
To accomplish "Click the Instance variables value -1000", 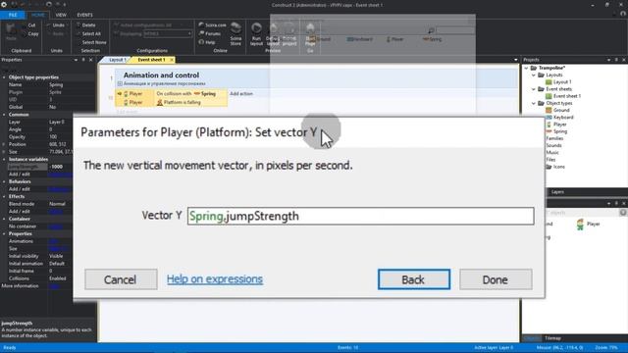I will pos(56,167).
